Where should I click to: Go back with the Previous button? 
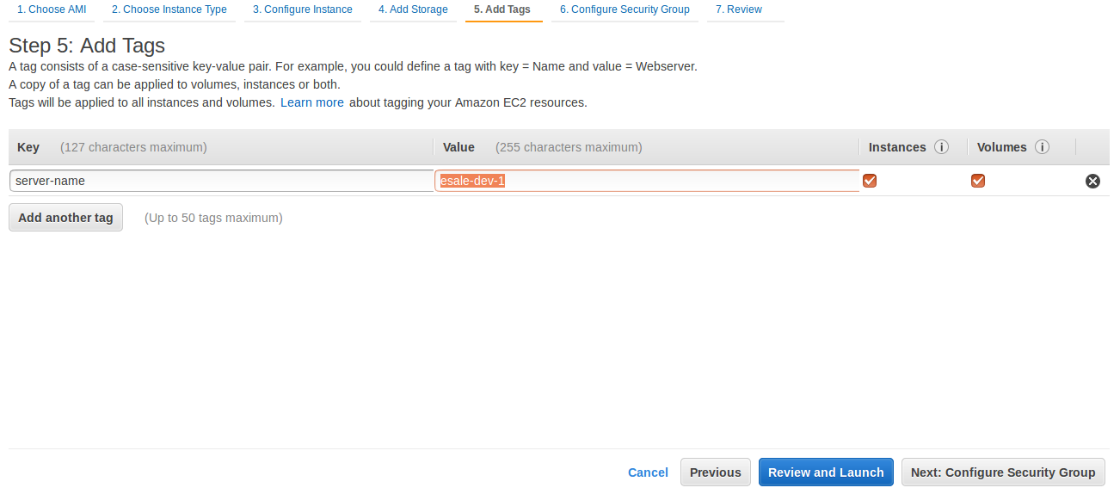[x=716, y=472]
